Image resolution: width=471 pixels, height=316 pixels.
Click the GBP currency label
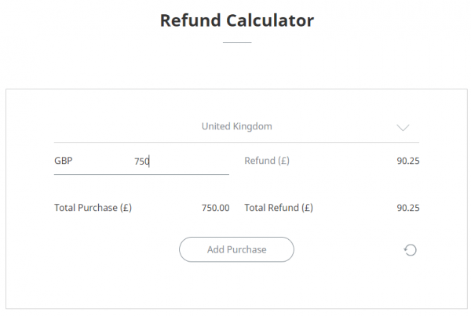(64, 162)
